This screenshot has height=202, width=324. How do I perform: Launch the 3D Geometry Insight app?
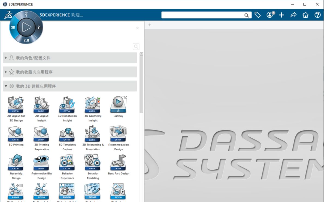click(x=93, y=109)
